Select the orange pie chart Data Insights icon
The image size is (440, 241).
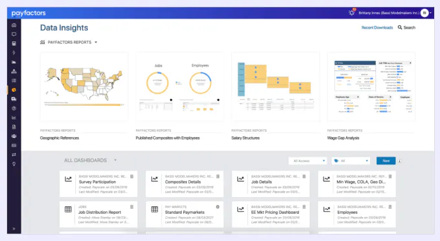pos(14,90)
